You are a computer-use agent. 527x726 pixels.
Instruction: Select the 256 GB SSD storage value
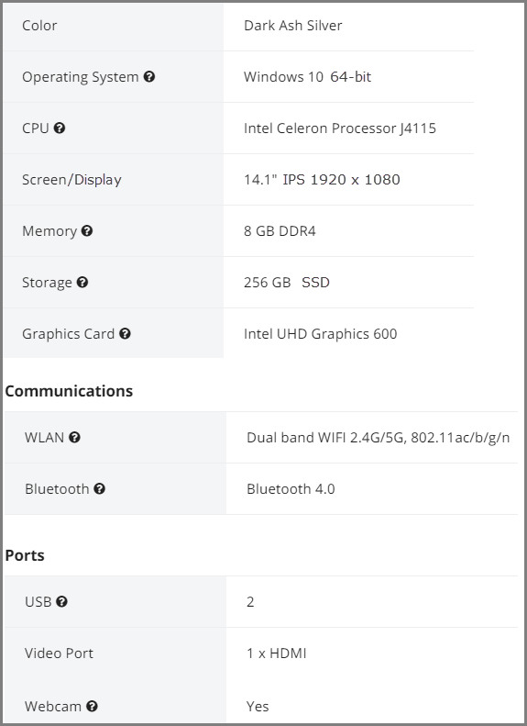287,283
